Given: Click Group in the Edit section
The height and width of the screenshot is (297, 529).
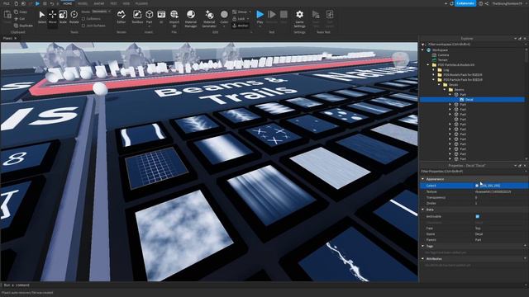Looking at the screenshot, I should [x=240, y=12].
